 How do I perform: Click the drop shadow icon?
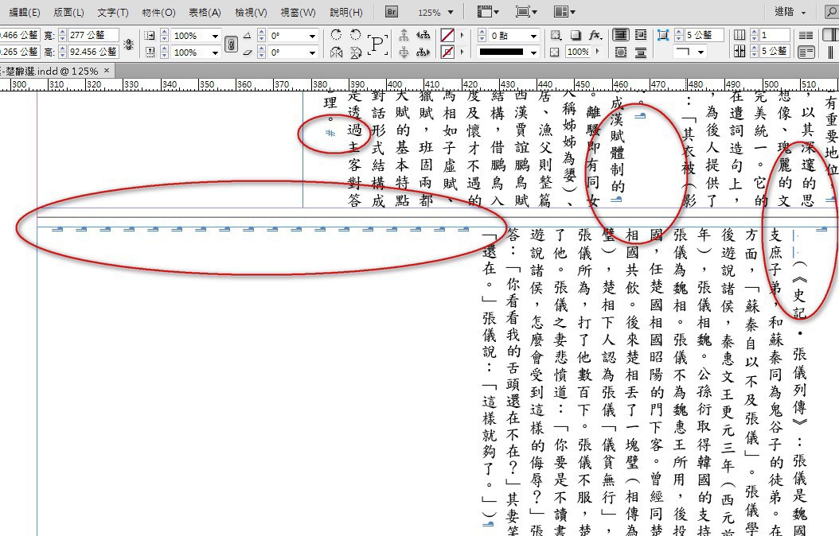tap(575, 36)
